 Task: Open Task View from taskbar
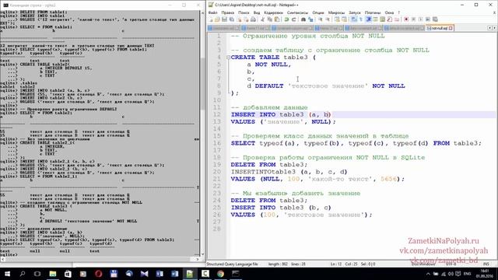point(37,274)
